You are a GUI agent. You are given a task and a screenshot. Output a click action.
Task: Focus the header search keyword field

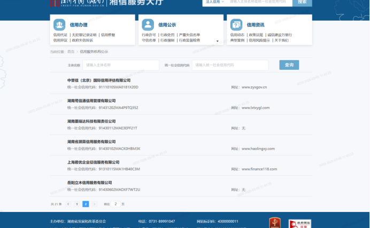click(x=259, y=2)
